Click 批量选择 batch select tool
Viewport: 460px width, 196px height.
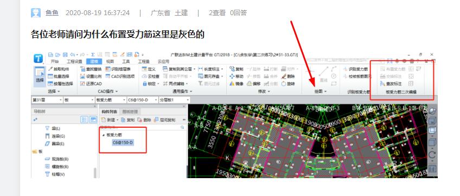[59, 76]
